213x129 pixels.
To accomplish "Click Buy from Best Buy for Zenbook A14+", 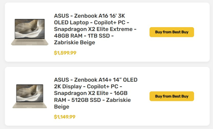I will click(x=171, y=96).
